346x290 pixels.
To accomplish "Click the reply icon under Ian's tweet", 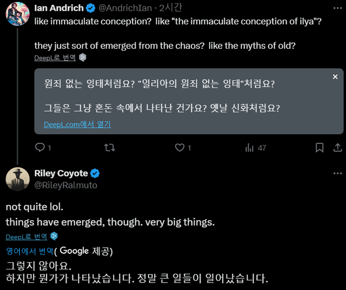I will point(39,147).
